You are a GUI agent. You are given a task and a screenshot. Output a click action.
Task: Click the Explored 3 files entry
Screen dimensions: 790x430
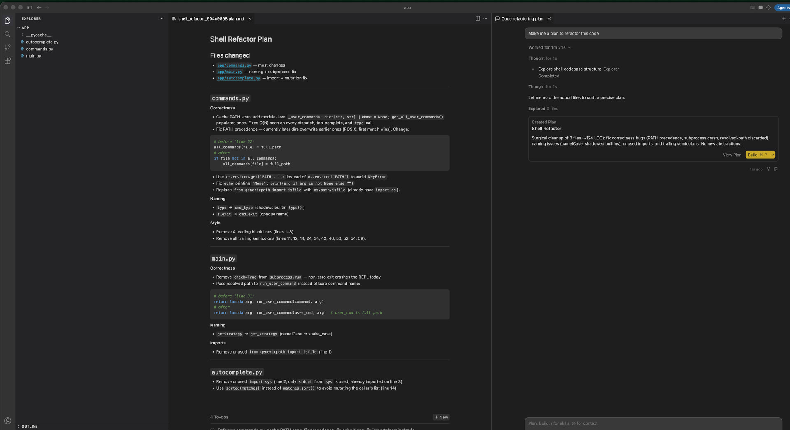pos(543,109)
